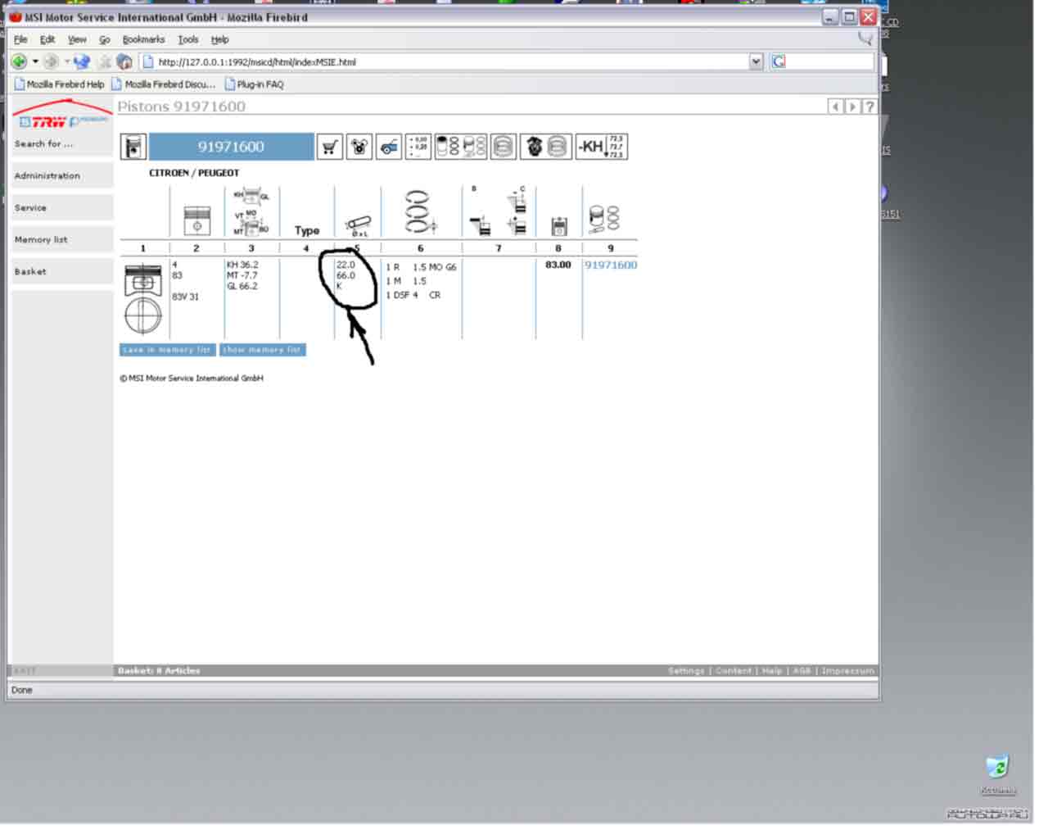Click Content in footer bar
The image size is (1048, 839).
pos(734,671)
